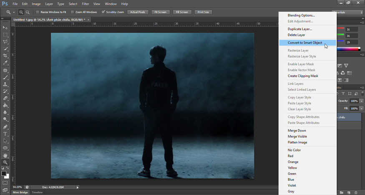Reset default foreground and background colors
This screenshot has height=195, width=365.
pos(3,168)
